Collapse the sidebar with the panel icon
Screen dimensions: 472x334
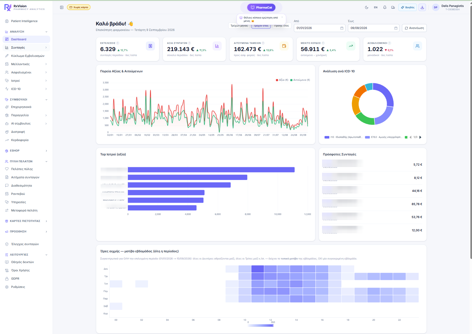coord(62,7)
